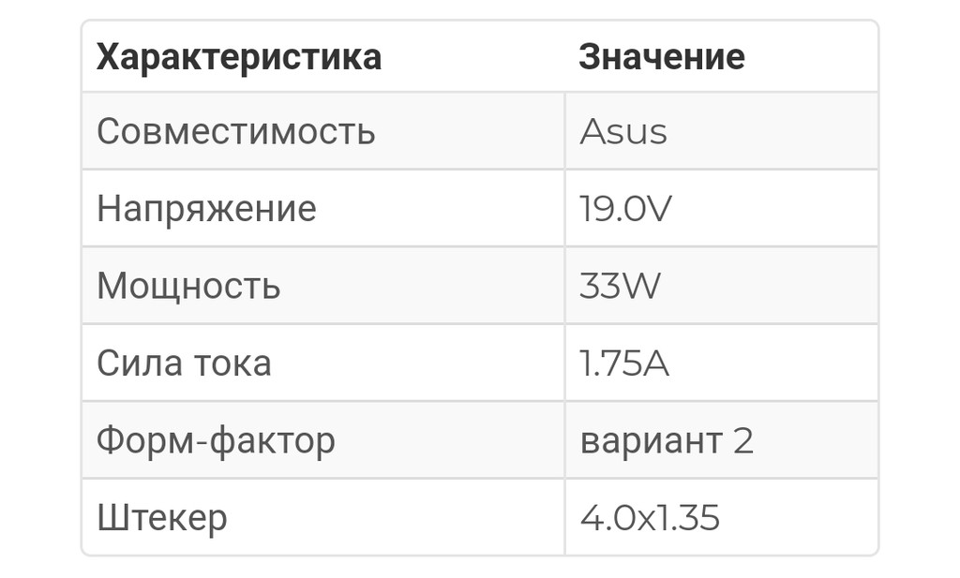Select the Совместимость row label

235,131
